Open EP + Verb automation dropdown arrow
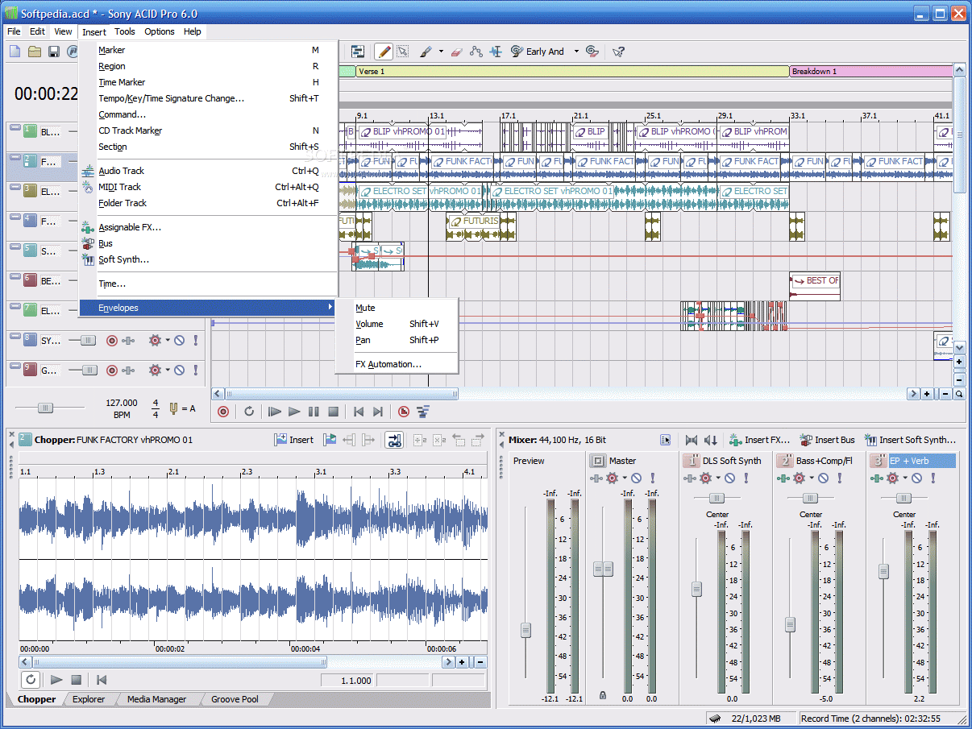The image size is (972, 729). point(905,478)
